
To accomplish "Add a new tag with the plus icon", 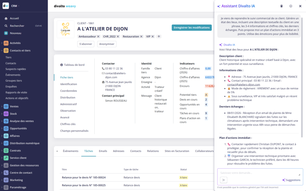I will tap(159, 36).
